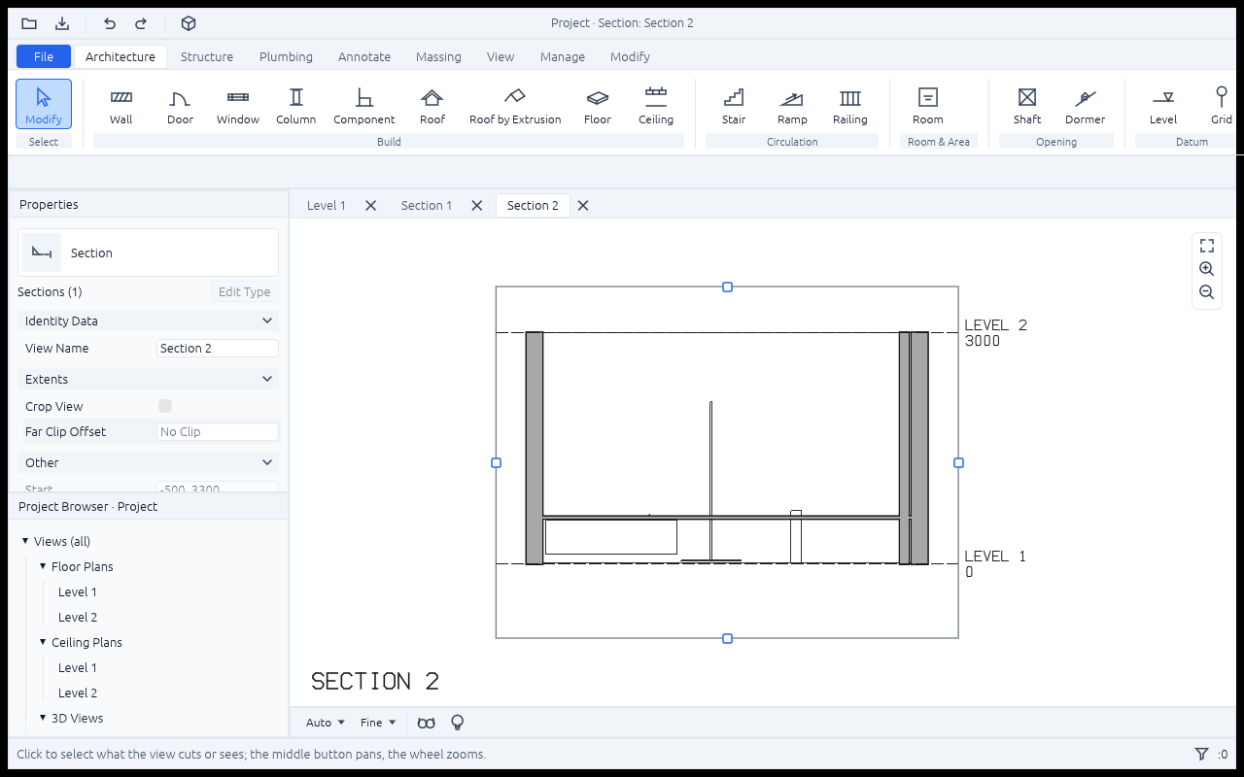Open the File menu
Screen dimensions: 1244x777
coord(44,56)
